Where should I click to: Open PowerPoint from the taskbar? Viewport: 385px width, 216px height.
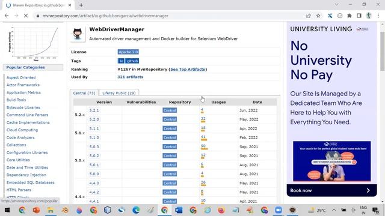(36, 210)
